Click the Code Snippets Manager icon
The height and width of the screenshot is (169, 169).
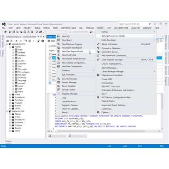(x=98, y=60)
